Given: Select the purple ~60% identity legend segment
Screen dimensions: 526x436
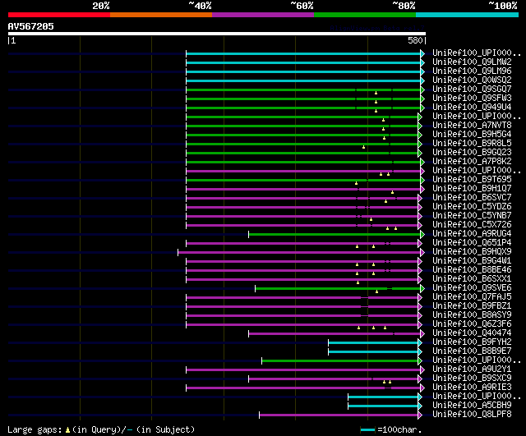Looking at the screenshot, I should [x=263, y=15].
